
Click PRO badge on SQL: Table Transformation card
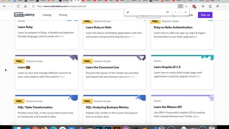[x=19, y=101]
